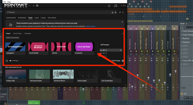The height and width of the screenshot is (105, 193).
Task: Open the Help menu
Action: pos(9,2)
